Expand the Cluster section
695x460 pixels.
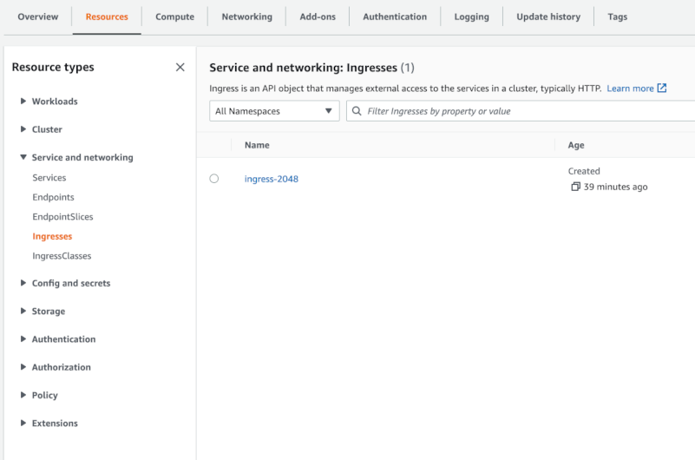[23, 129]
